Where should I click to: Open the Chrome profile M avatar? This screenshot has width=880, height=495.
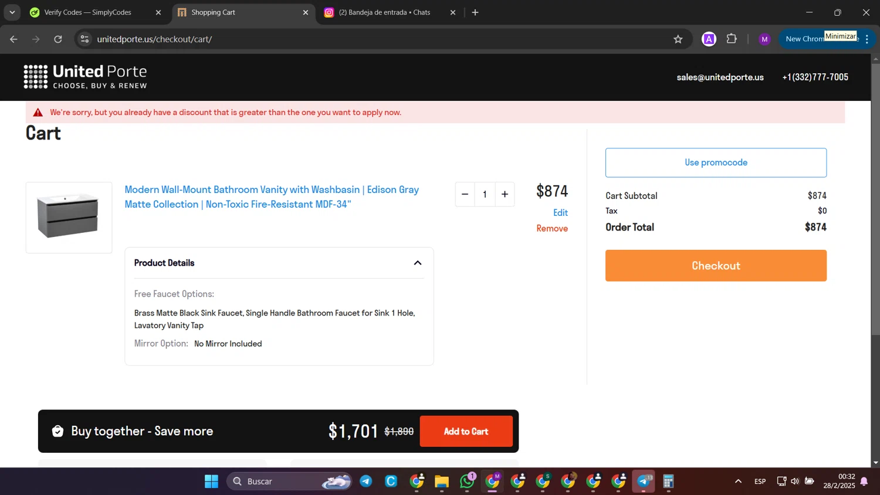pos(764,39)
